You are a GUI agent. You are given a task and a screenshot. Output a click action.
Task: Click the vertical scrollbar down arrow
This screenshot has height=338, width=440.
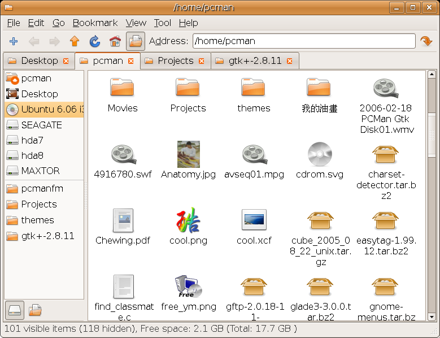click(x=432, y=317)
